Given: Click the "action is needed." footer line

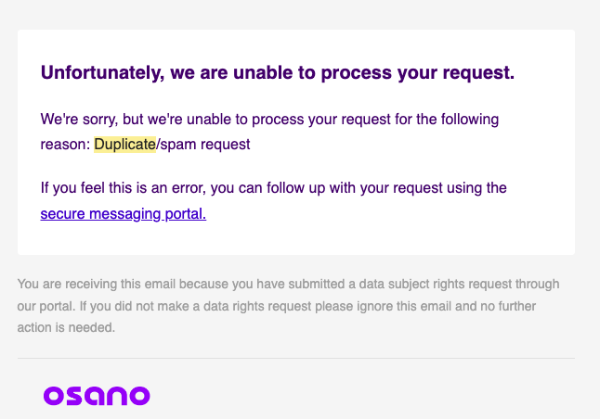Looking at the screenshot, I should click(x=66, y=327).
